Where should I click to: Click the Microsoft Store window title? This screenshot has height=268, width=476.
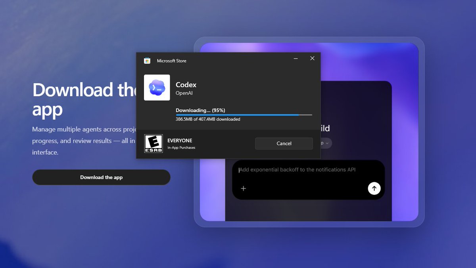click(171, 61)
